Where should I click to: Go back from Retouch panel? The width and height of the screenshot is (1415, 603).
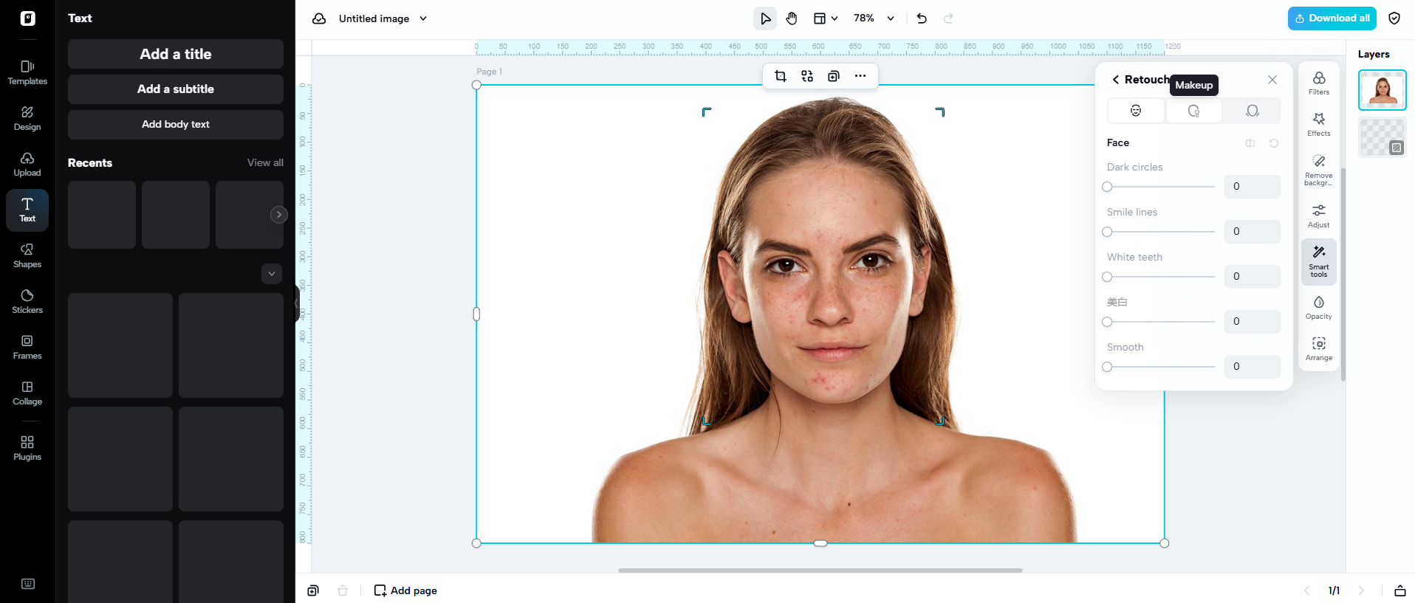pyautogui.click(x=1116, y=80)
